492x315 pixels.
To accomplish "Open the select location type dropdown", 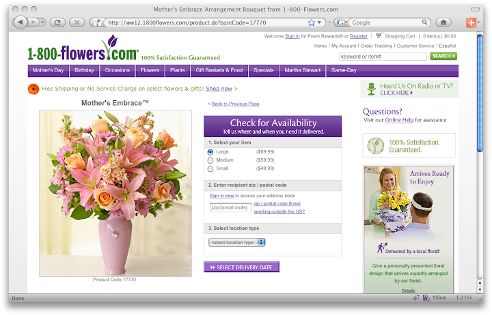I will (237, 242).
